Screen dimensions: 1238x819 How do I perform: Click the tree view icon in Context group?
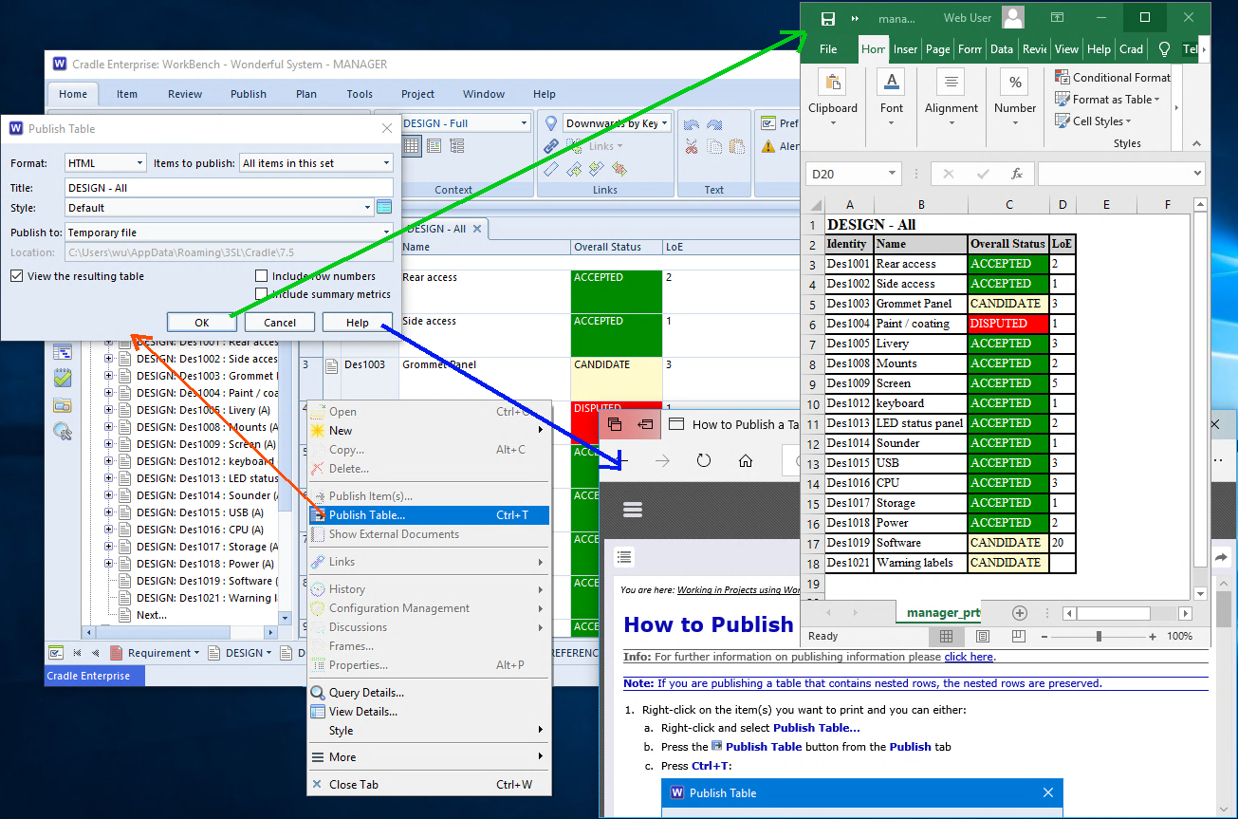coord(456,145)
